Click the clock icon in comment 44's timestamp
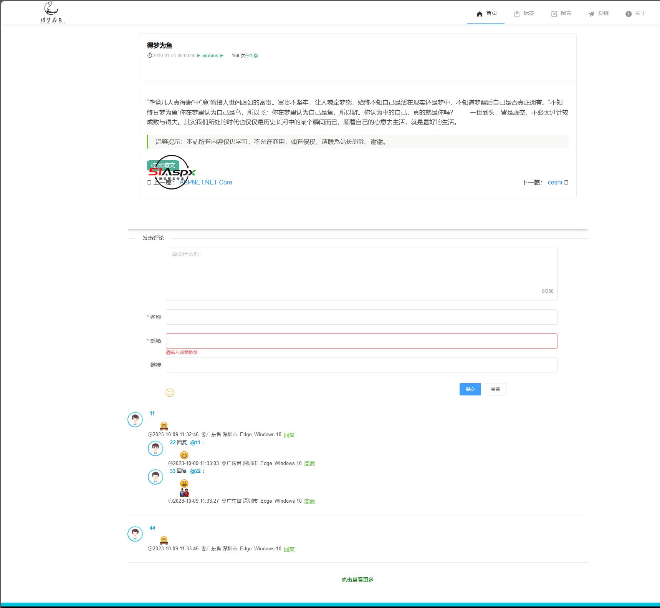This screenshot has height=608, width=660. pyautogui.click(x=150, y=548)
